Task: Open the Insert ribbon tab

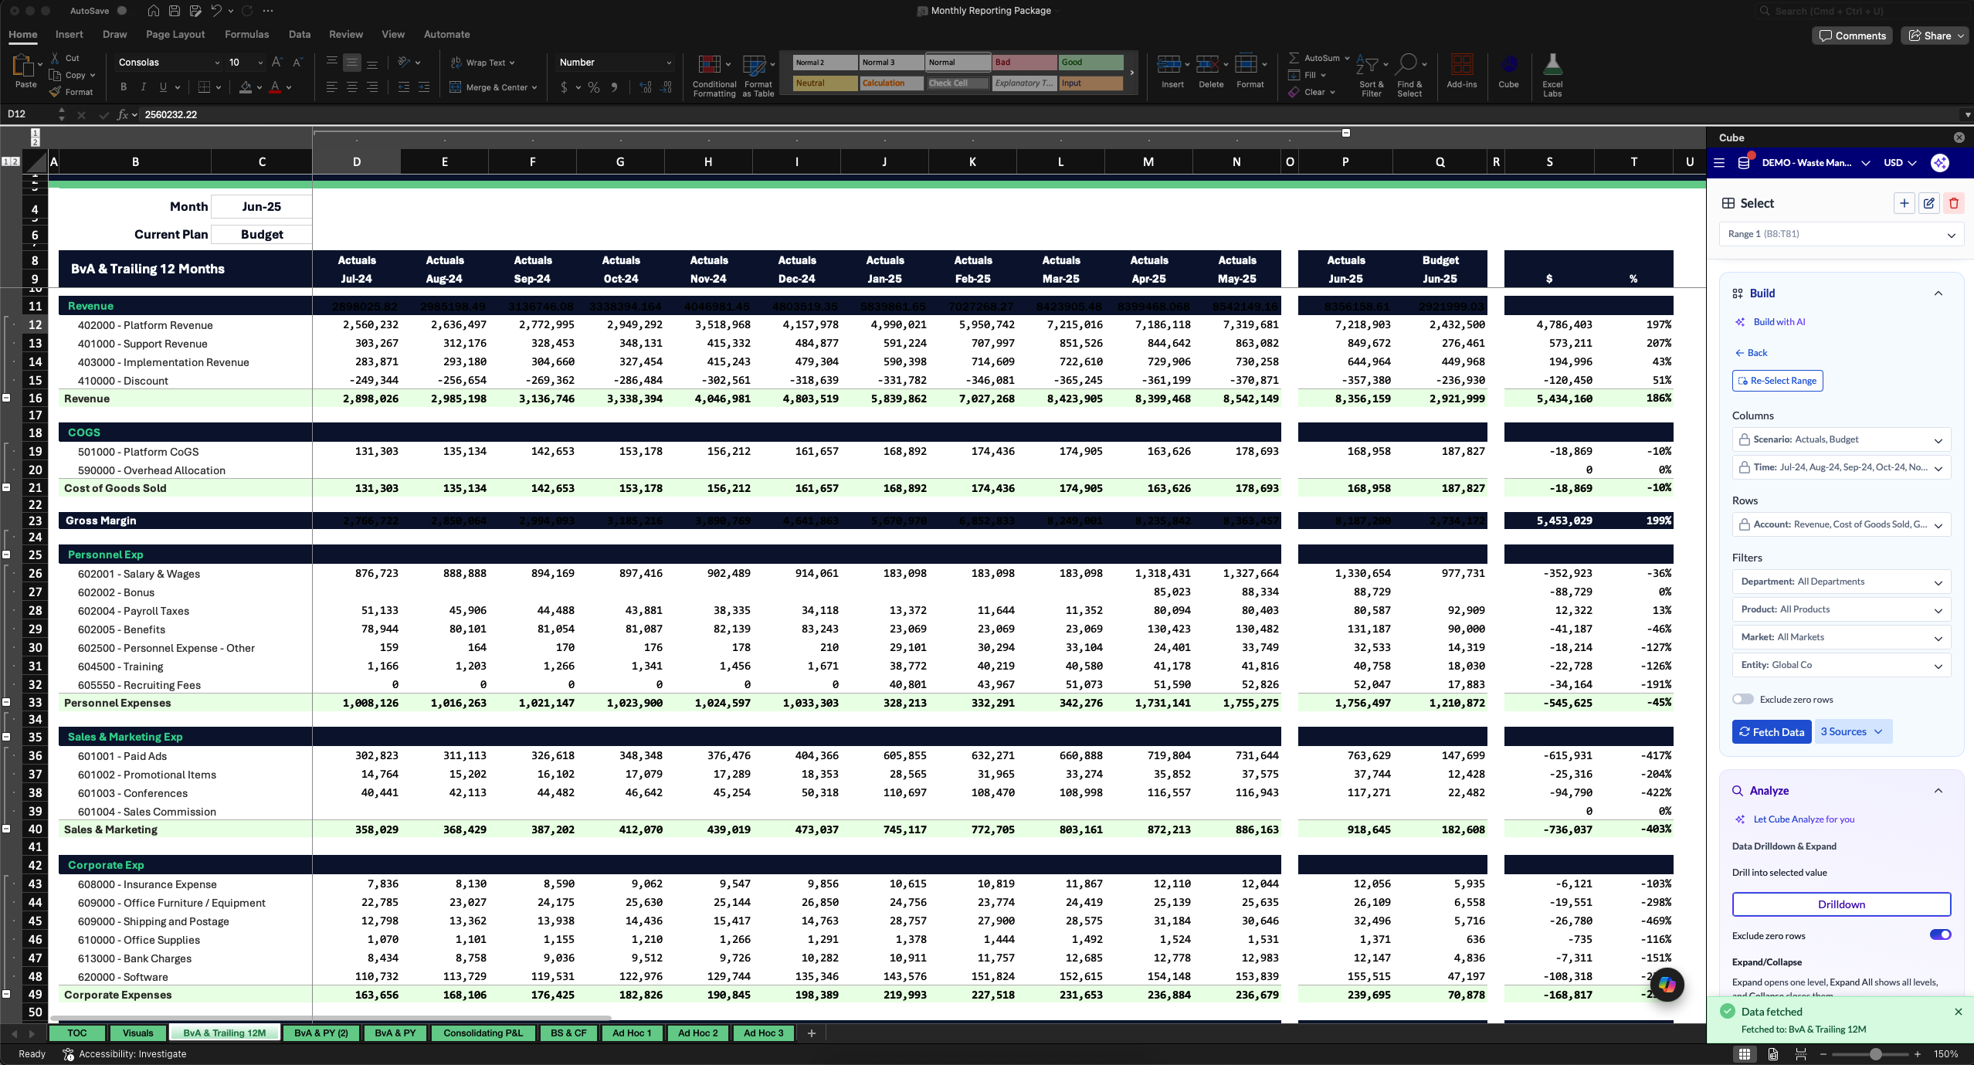Action: click(x=69, y=34)
